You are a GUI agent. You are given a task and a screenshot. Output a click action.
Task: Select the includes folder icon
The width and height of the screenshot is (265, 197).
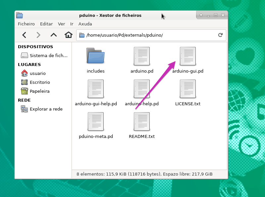pos(96,56)
